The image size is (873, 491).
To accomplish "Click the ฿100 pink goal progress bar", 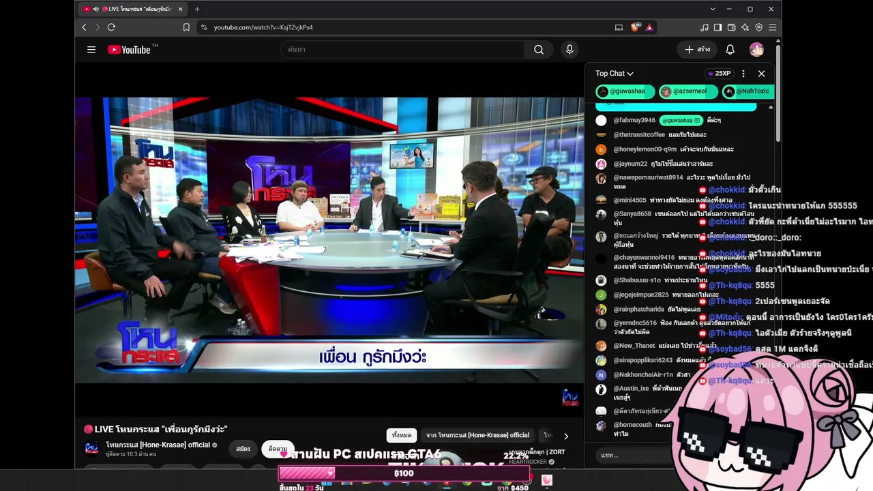I will 404,473.
